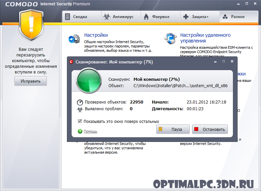Open Настройки удаленного управления link
Screen dimensions: 261x191
(205, 38)
